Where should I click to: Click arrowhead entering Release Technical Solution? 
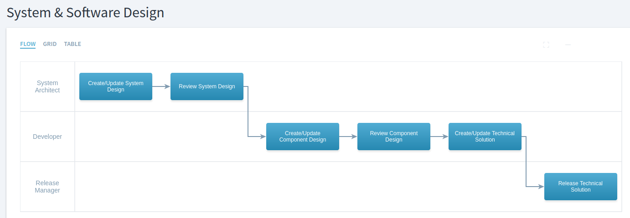(x=541, y=187)
